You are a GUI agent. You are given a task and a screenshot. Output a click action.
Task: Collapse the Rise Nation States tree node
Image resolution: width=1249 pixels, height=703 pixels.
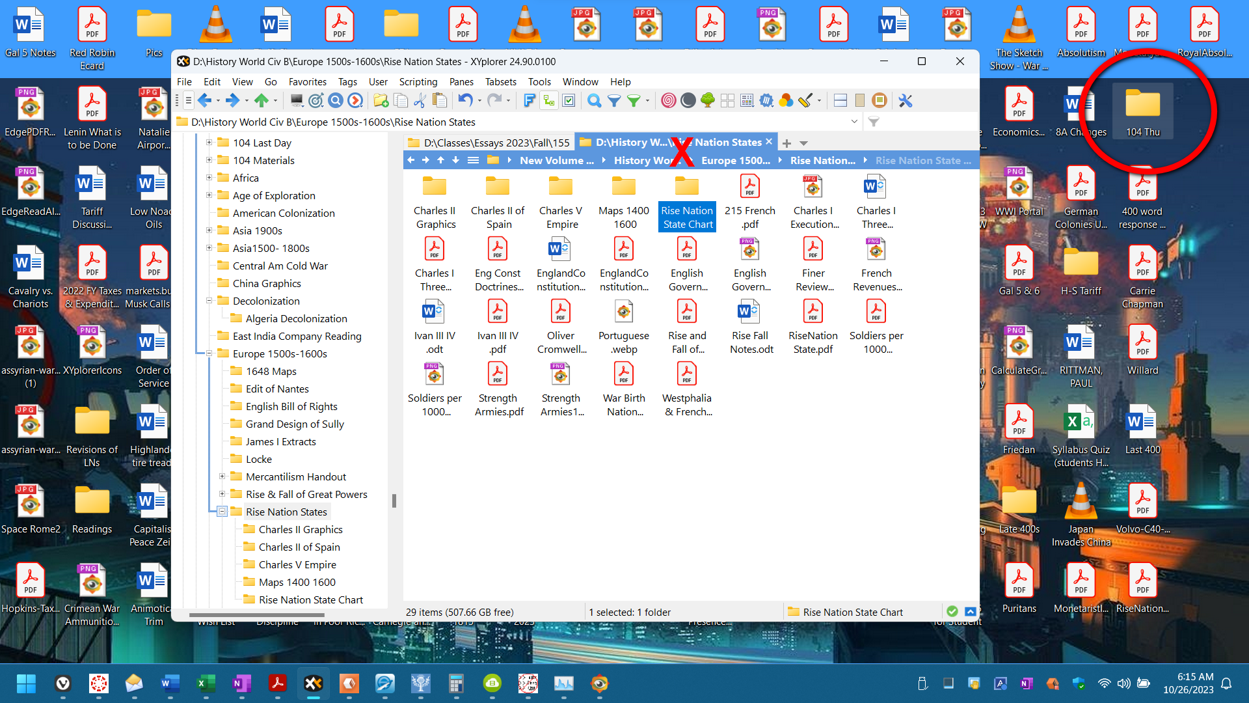[222, 512]
